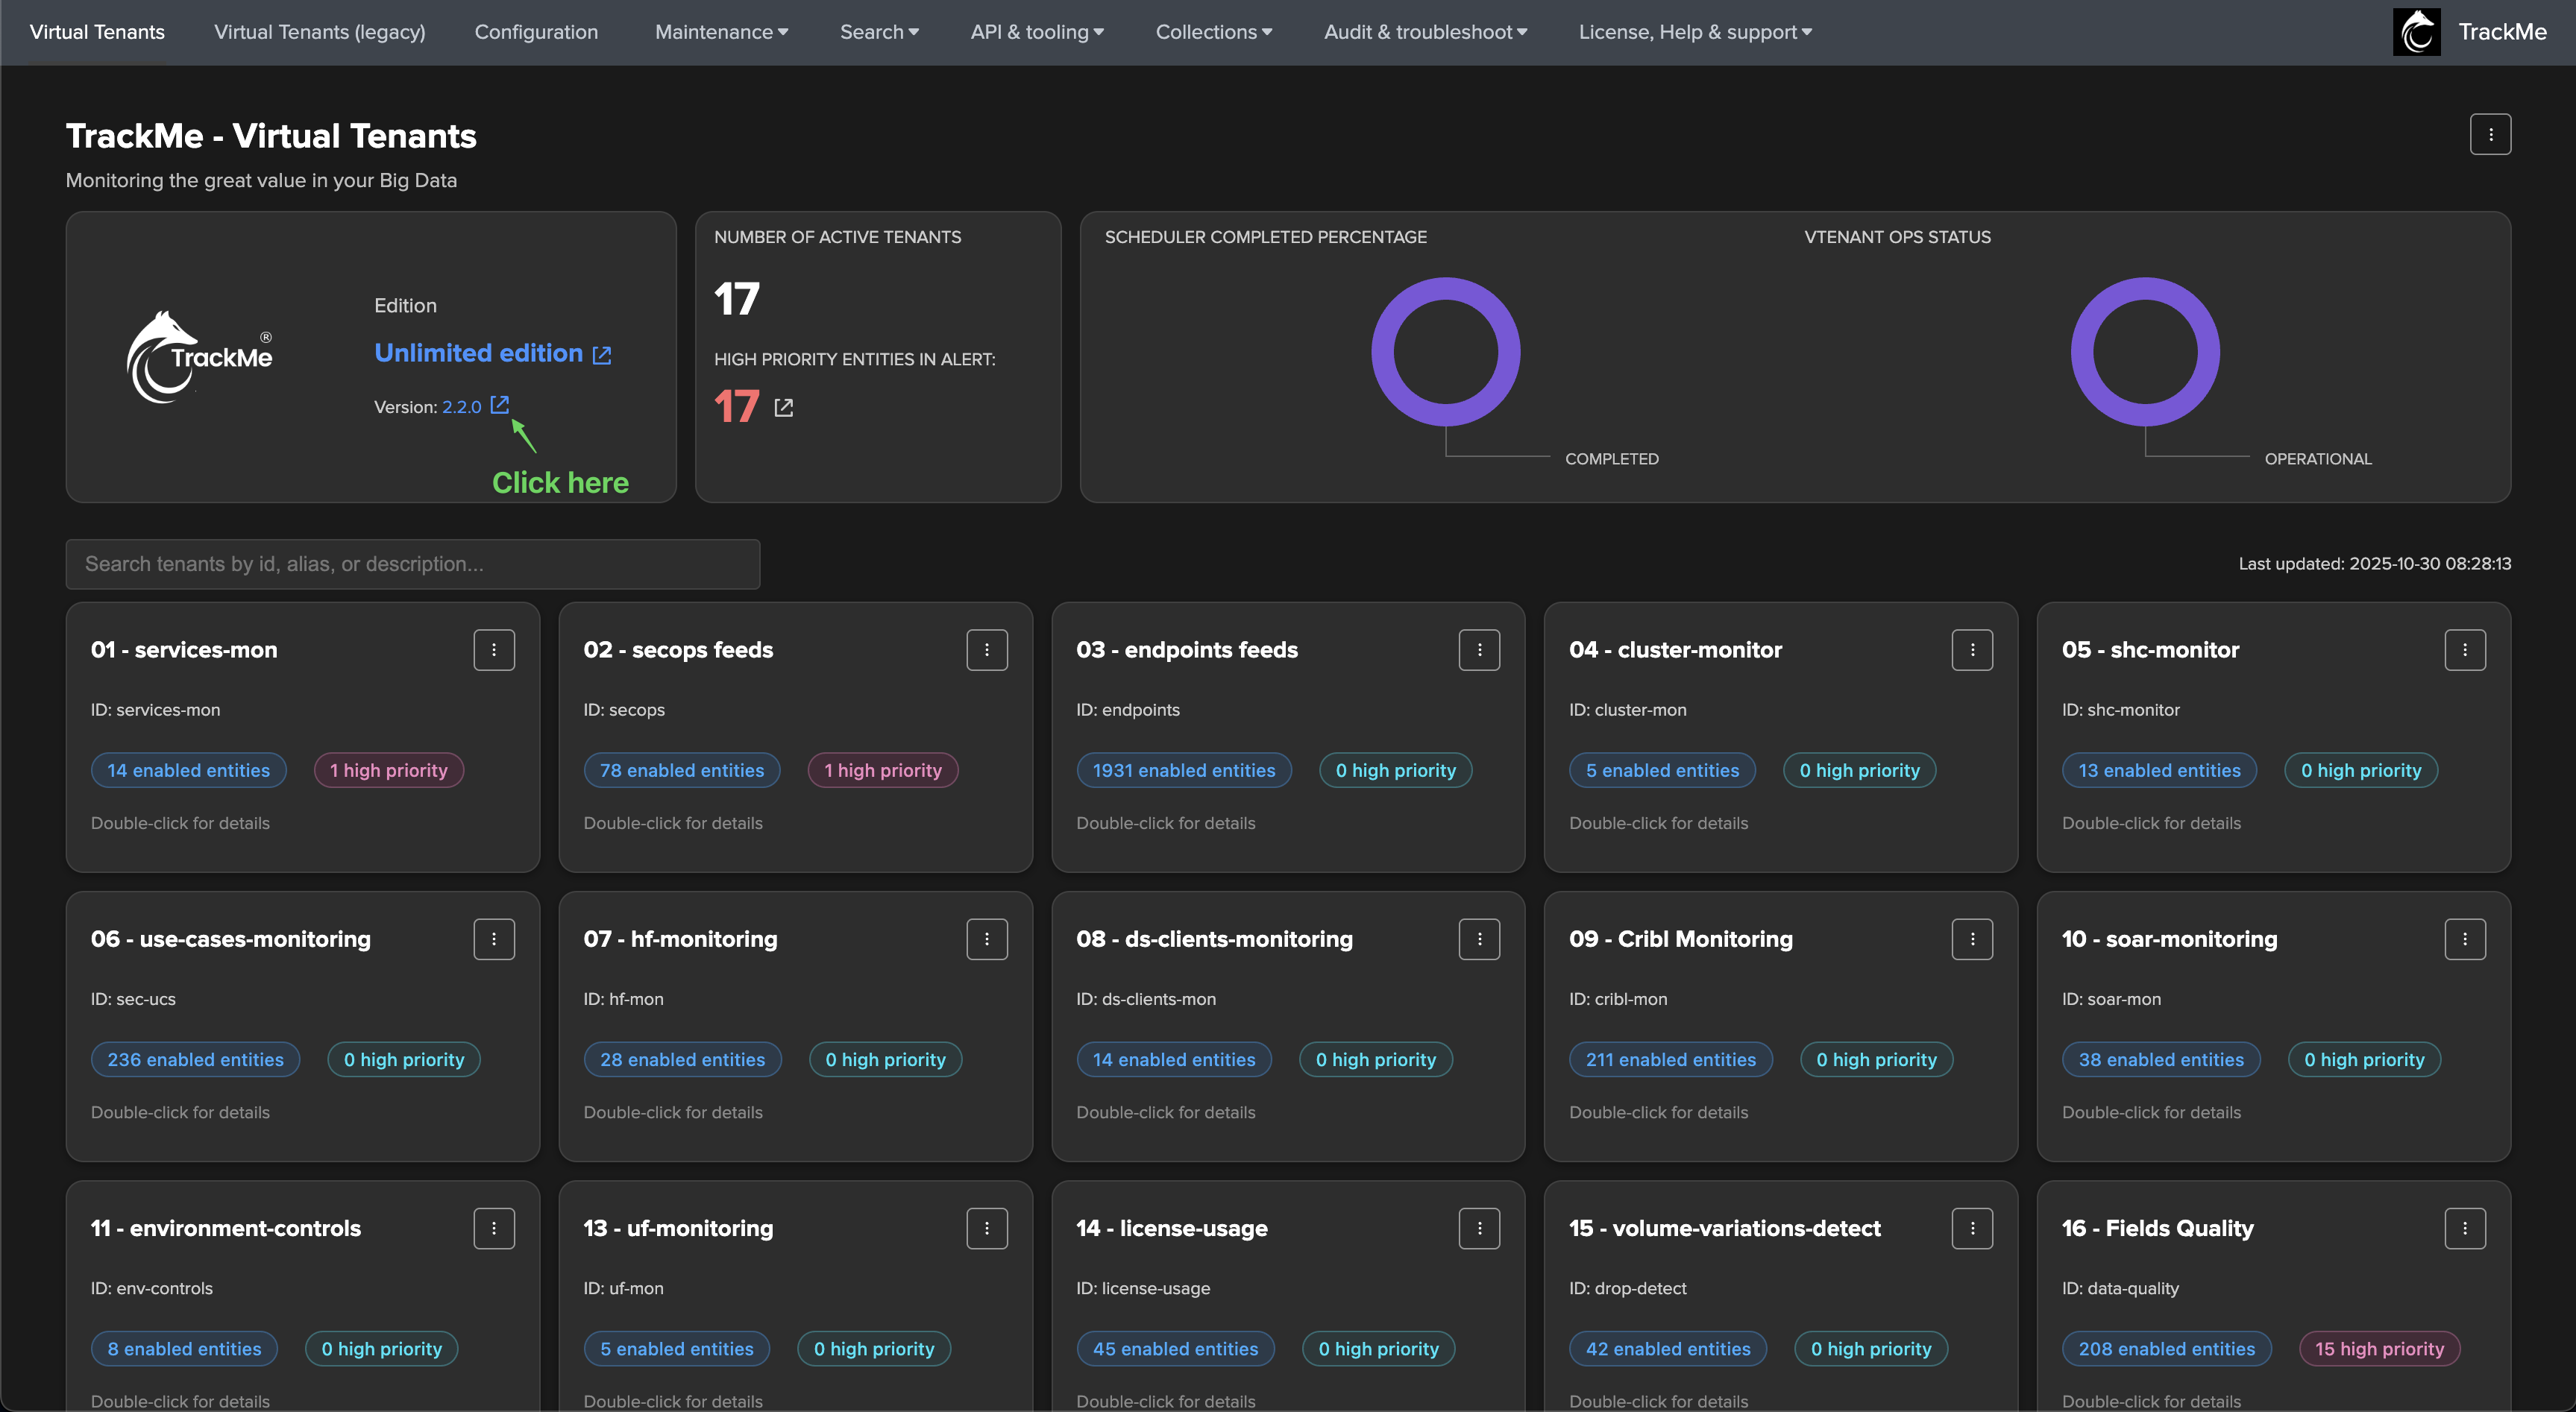The width and height of the screenshot is (2576, 1412).
Task: Click options icon on 09 - Cribl Monitoring card
Action: (1971, 939)
